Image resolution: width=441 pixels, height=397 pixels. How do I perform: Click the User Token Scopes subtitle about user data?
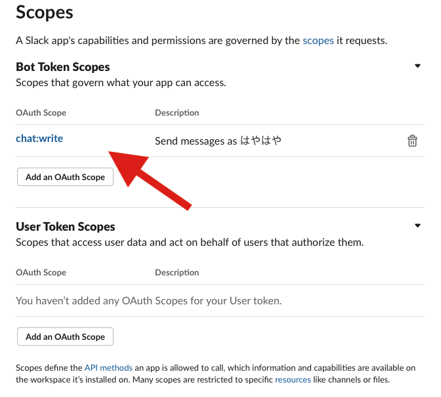tap(189, 243)
